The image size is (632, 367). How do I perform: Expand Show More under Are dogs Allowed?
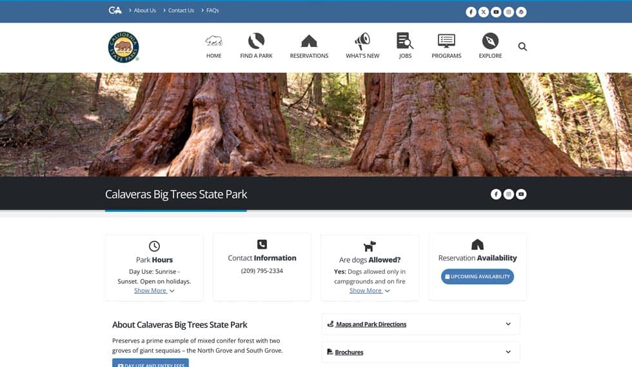point(370,290)
